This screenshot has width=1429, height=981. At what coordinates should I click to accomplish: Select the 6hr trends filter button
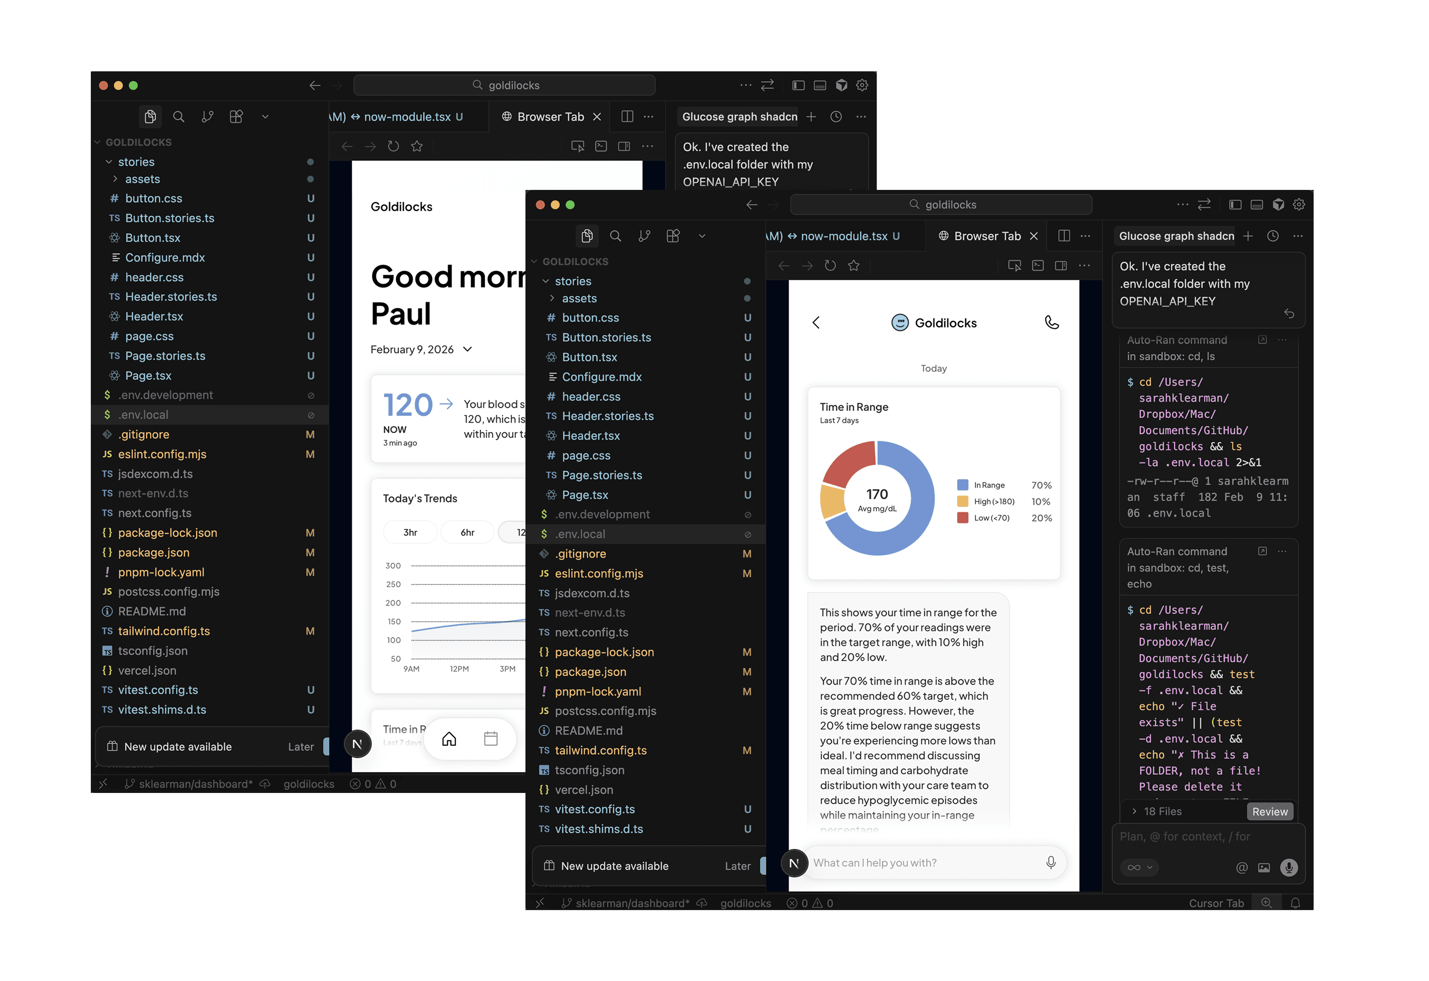pos(468,532)
